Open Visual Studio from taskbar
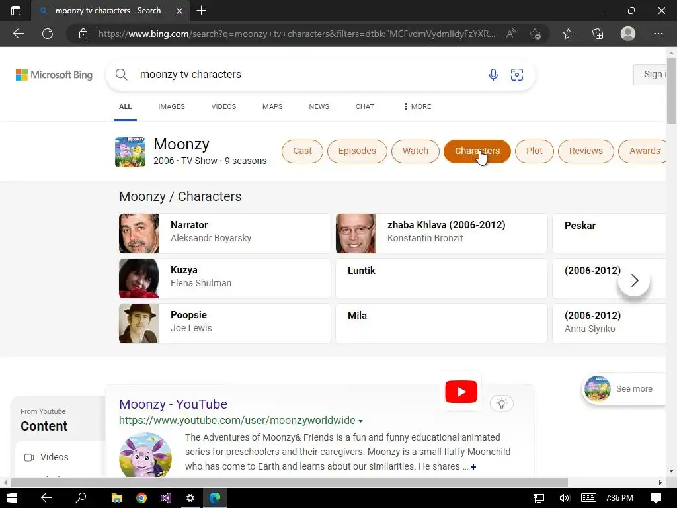 166,498
